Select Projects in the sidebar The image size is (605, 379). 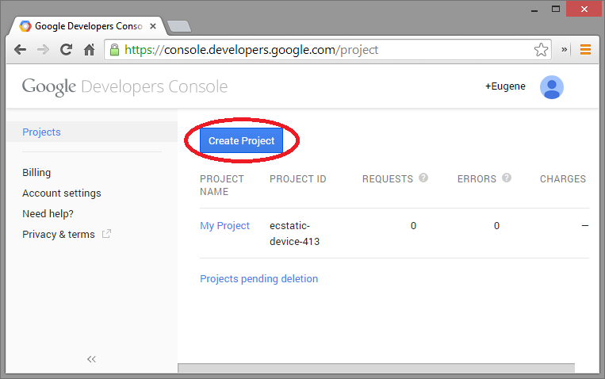(x=91, y=132)
